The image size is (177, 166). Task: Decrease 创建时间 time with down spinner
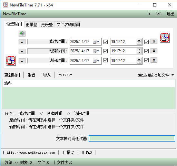pyautogui.click(x=139, y=52)
